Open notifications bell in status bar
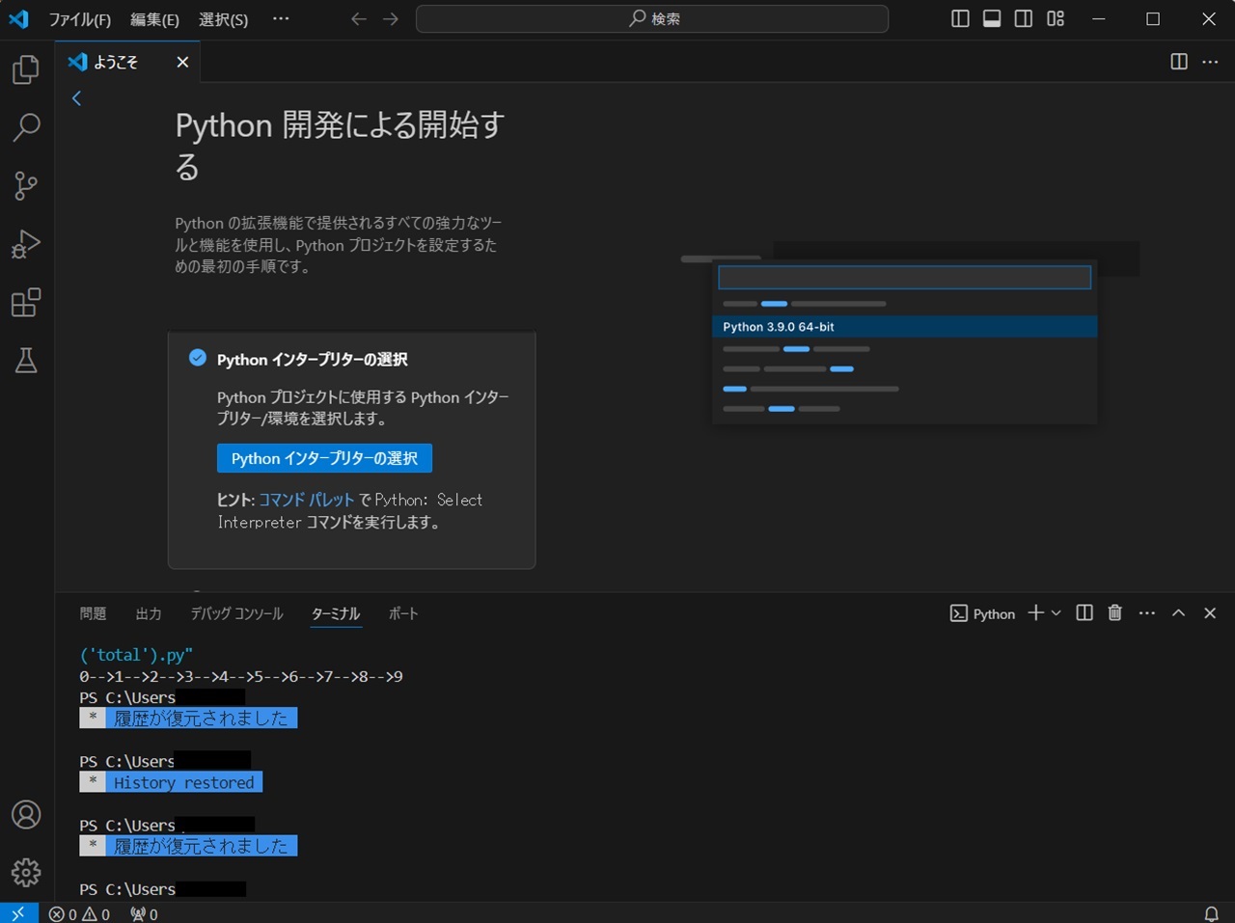The image size is (1235, 923). pyautogui.click(x=1211, y=913)
